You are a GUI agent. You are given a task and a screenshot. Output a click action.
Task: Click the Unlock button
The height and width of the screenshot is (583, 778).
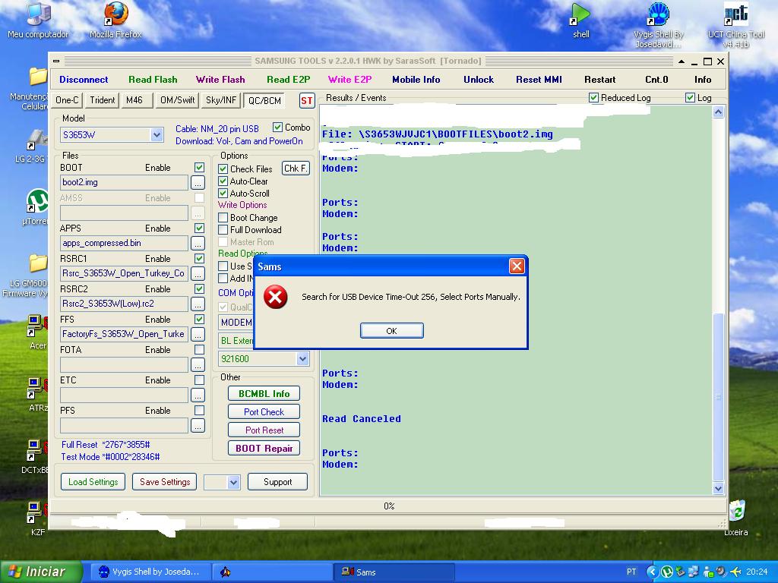pos(479,79)
